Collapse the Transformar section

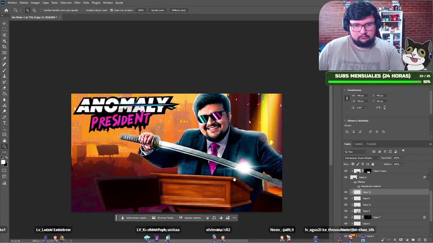(345, 90)
